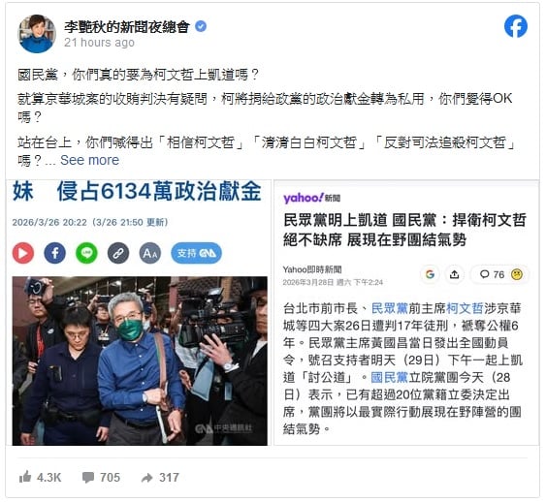Copy article link with chain icon
Screen dimensions: 546x502
coord(118,253)
